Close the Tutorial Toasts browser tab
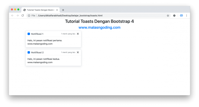This screenshot has width=199, height=107. pos(57,10)
